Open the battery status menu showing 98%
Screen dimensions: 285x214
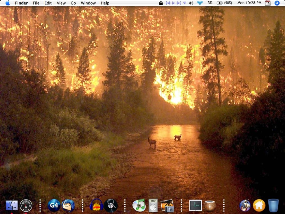pos(225,3)
